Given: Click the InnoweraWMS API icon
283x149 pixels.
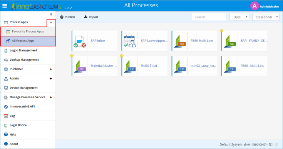Looking at the screenshot, I should point(6,107).
